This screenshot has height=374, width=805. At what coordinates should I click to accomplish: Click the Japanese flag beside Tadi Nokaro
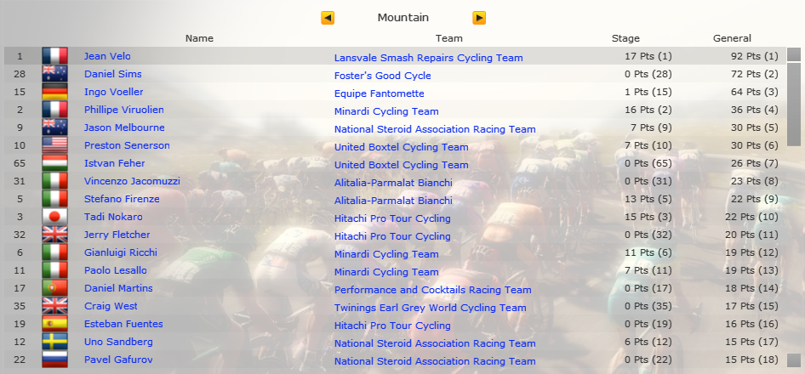coord(55,217)
